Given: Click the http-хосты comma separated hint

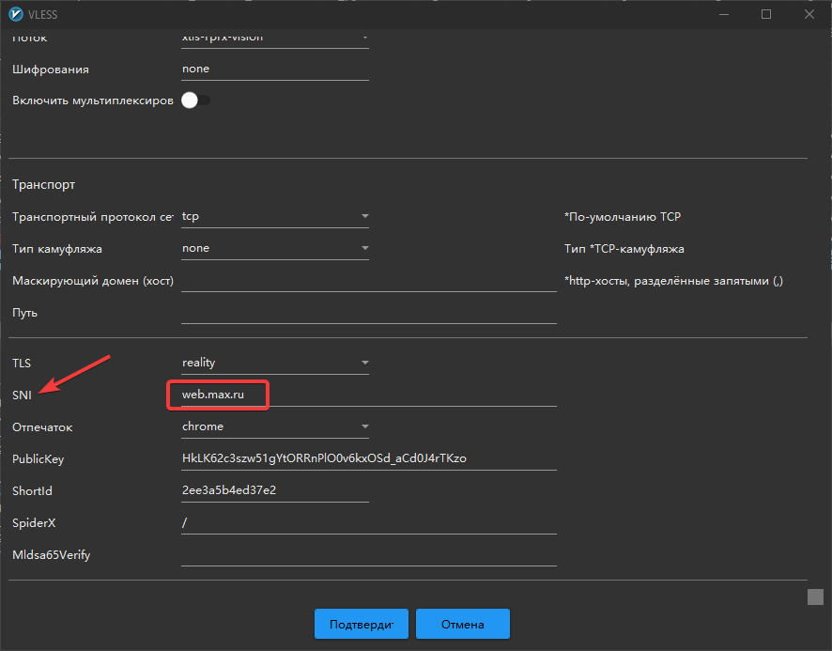Looking at the screenshot, I should pyautogui.click(x=673, y=281).
